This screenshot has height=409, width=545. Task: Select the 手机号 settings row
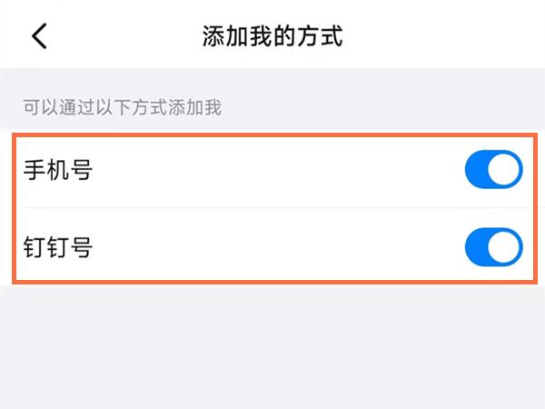(x=272, y=170)
